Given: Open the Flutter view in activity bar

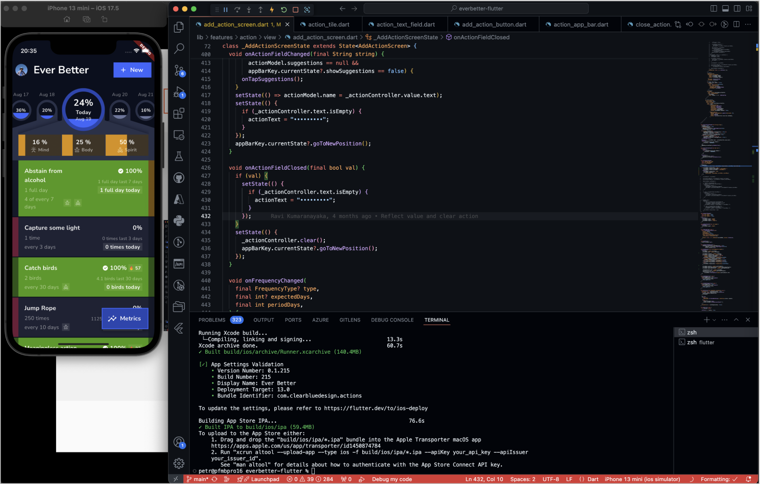Looking at the screenshot, I should coord(179,328).
